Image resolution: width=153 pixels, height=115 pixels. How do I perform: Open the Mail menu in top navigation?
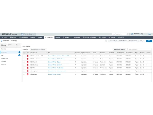click(x=32, y=37)
